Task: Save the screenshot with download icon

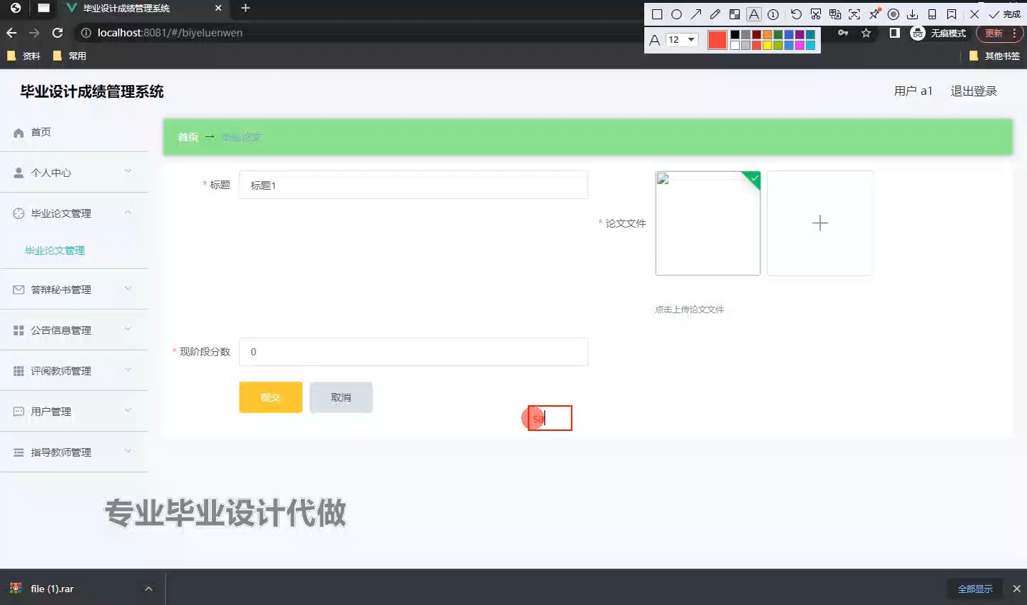Action: tap(912, 14)
